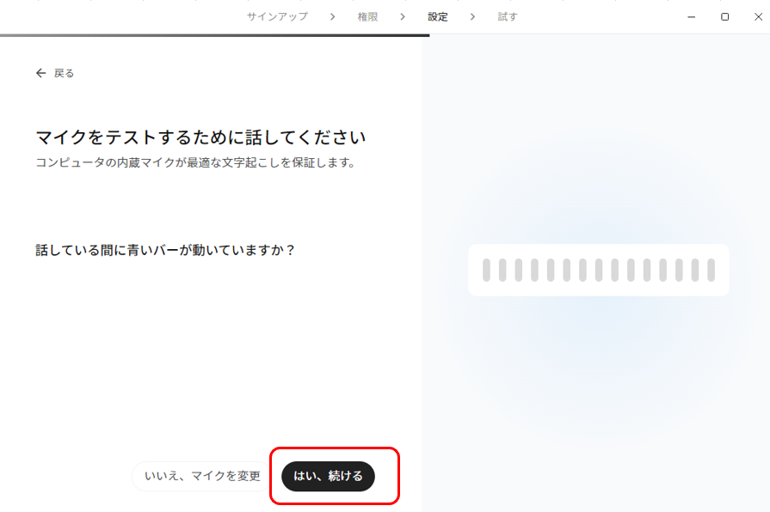The image size is (770, 512).
Task: Click the マイクをテストするために話してください heading
Action: click(200, 137)
